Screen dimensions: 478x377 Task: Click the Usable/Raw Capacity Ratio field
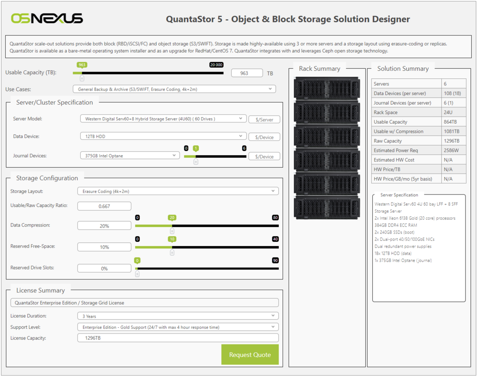click(x=104, y=206)
